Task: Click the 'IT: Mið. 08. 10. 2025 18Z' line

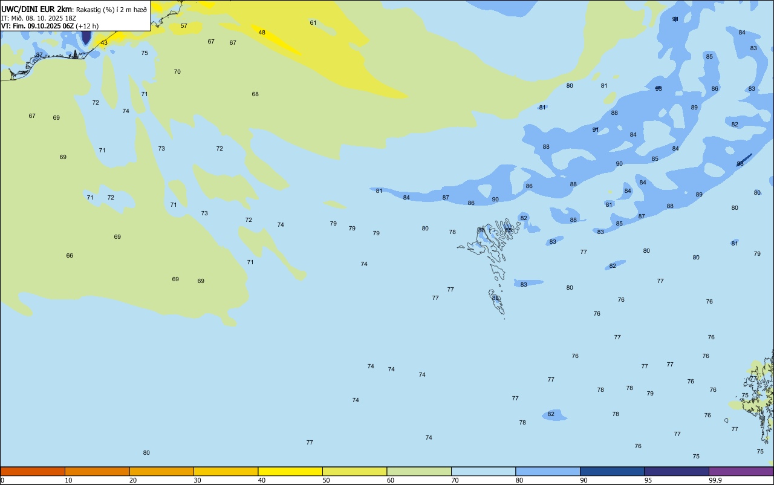Action: [38, 18]
